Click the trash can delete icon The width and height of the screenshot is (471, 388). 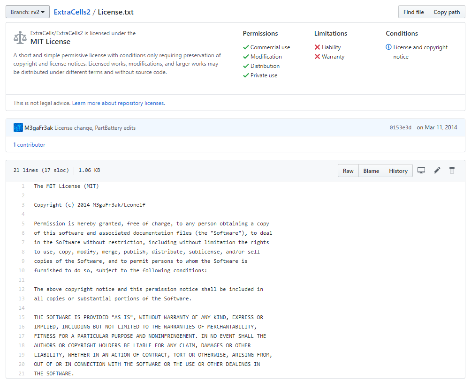452,171
